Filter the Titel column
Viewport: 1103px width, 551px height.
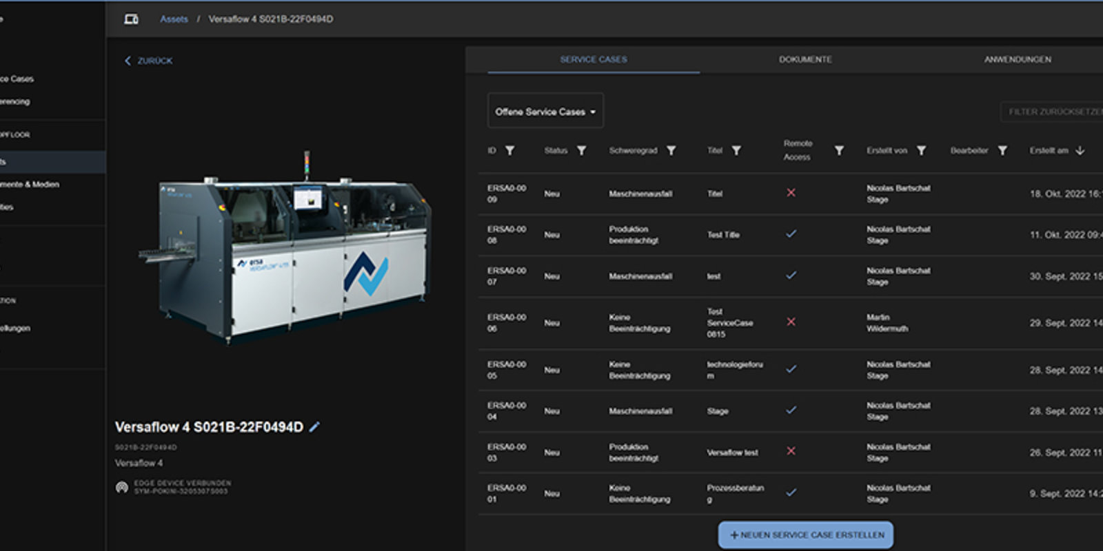(x=736, y=150)
